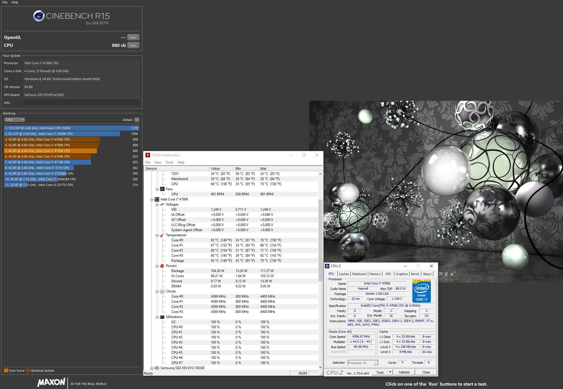This screenshot has height=389, width=563.
Task: Collapse the Temperatures tree node
Action: coord(157,235)
